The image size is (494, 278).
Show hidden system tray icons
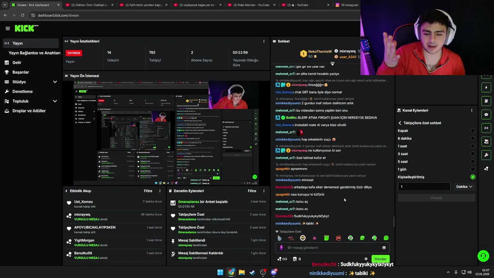click(448, 272)
